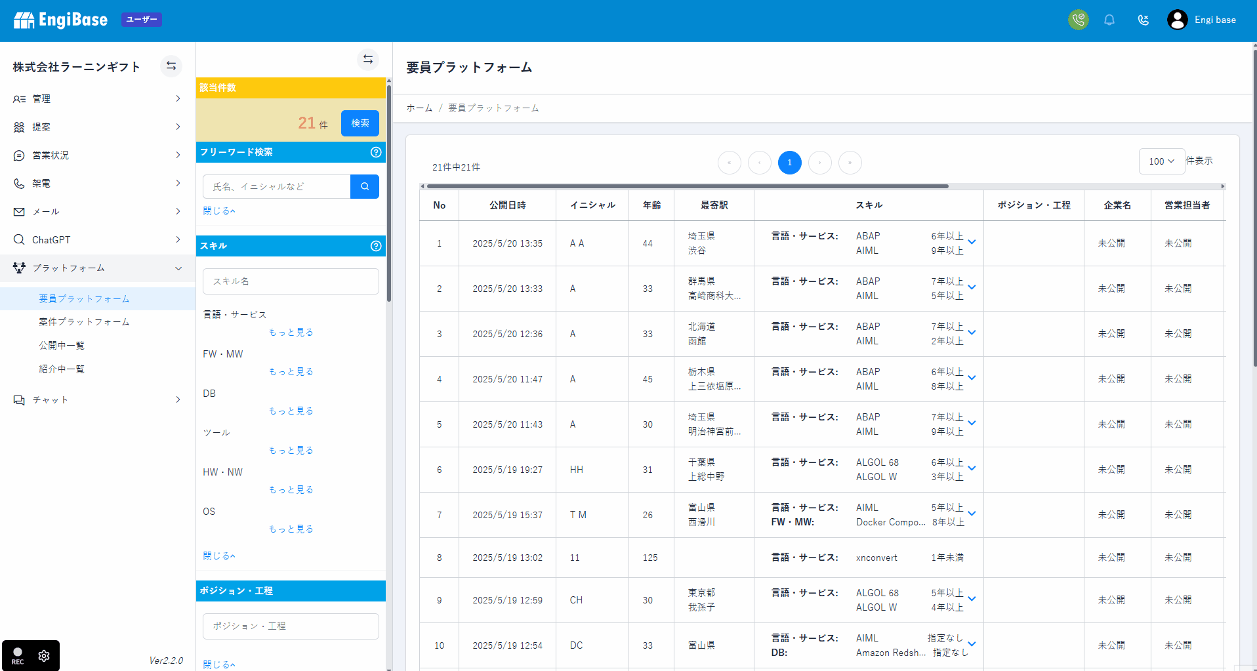
Task: Open the notifications bell
Action: (x=1109, y=20)
